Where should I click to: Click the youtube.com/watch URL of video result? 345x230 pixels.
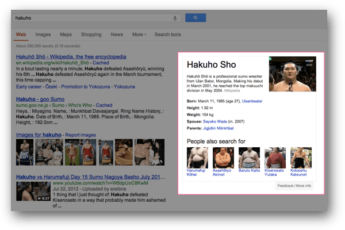[100, 183]
